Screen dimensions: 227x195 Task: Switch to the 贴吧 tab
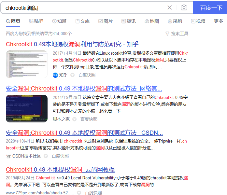tap(36, 21)
